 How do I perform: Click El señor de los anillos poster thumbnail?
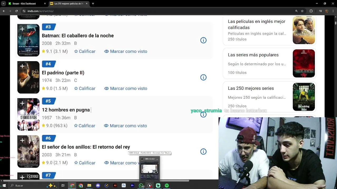(28, 151)
